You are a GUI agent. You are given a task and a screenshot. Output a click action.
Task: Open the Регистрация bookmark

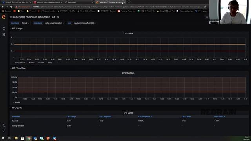(202, 11)
